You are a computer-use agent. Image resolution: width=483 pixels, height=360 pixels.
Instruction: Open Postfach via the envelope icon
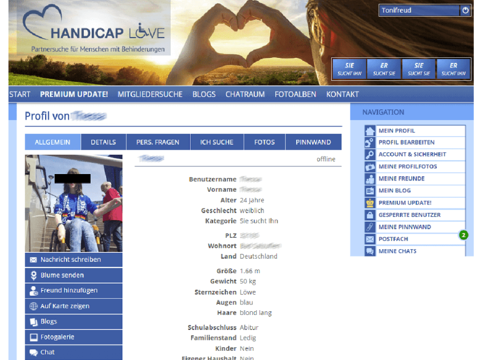pyautogui.click(x=370, y=239)
